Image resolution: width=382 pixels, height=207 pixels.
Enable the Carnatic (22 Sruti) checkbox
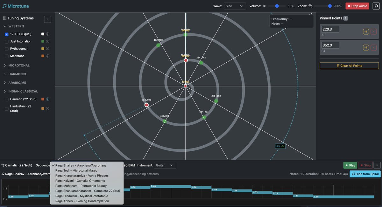pos(7,99)
